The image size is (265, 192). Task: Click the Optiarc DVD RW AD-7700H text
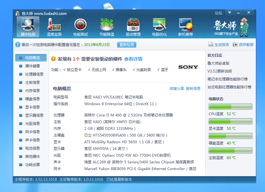coord(127,155)
